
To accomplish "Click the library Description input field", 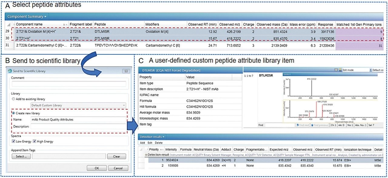I will point(78,126).
